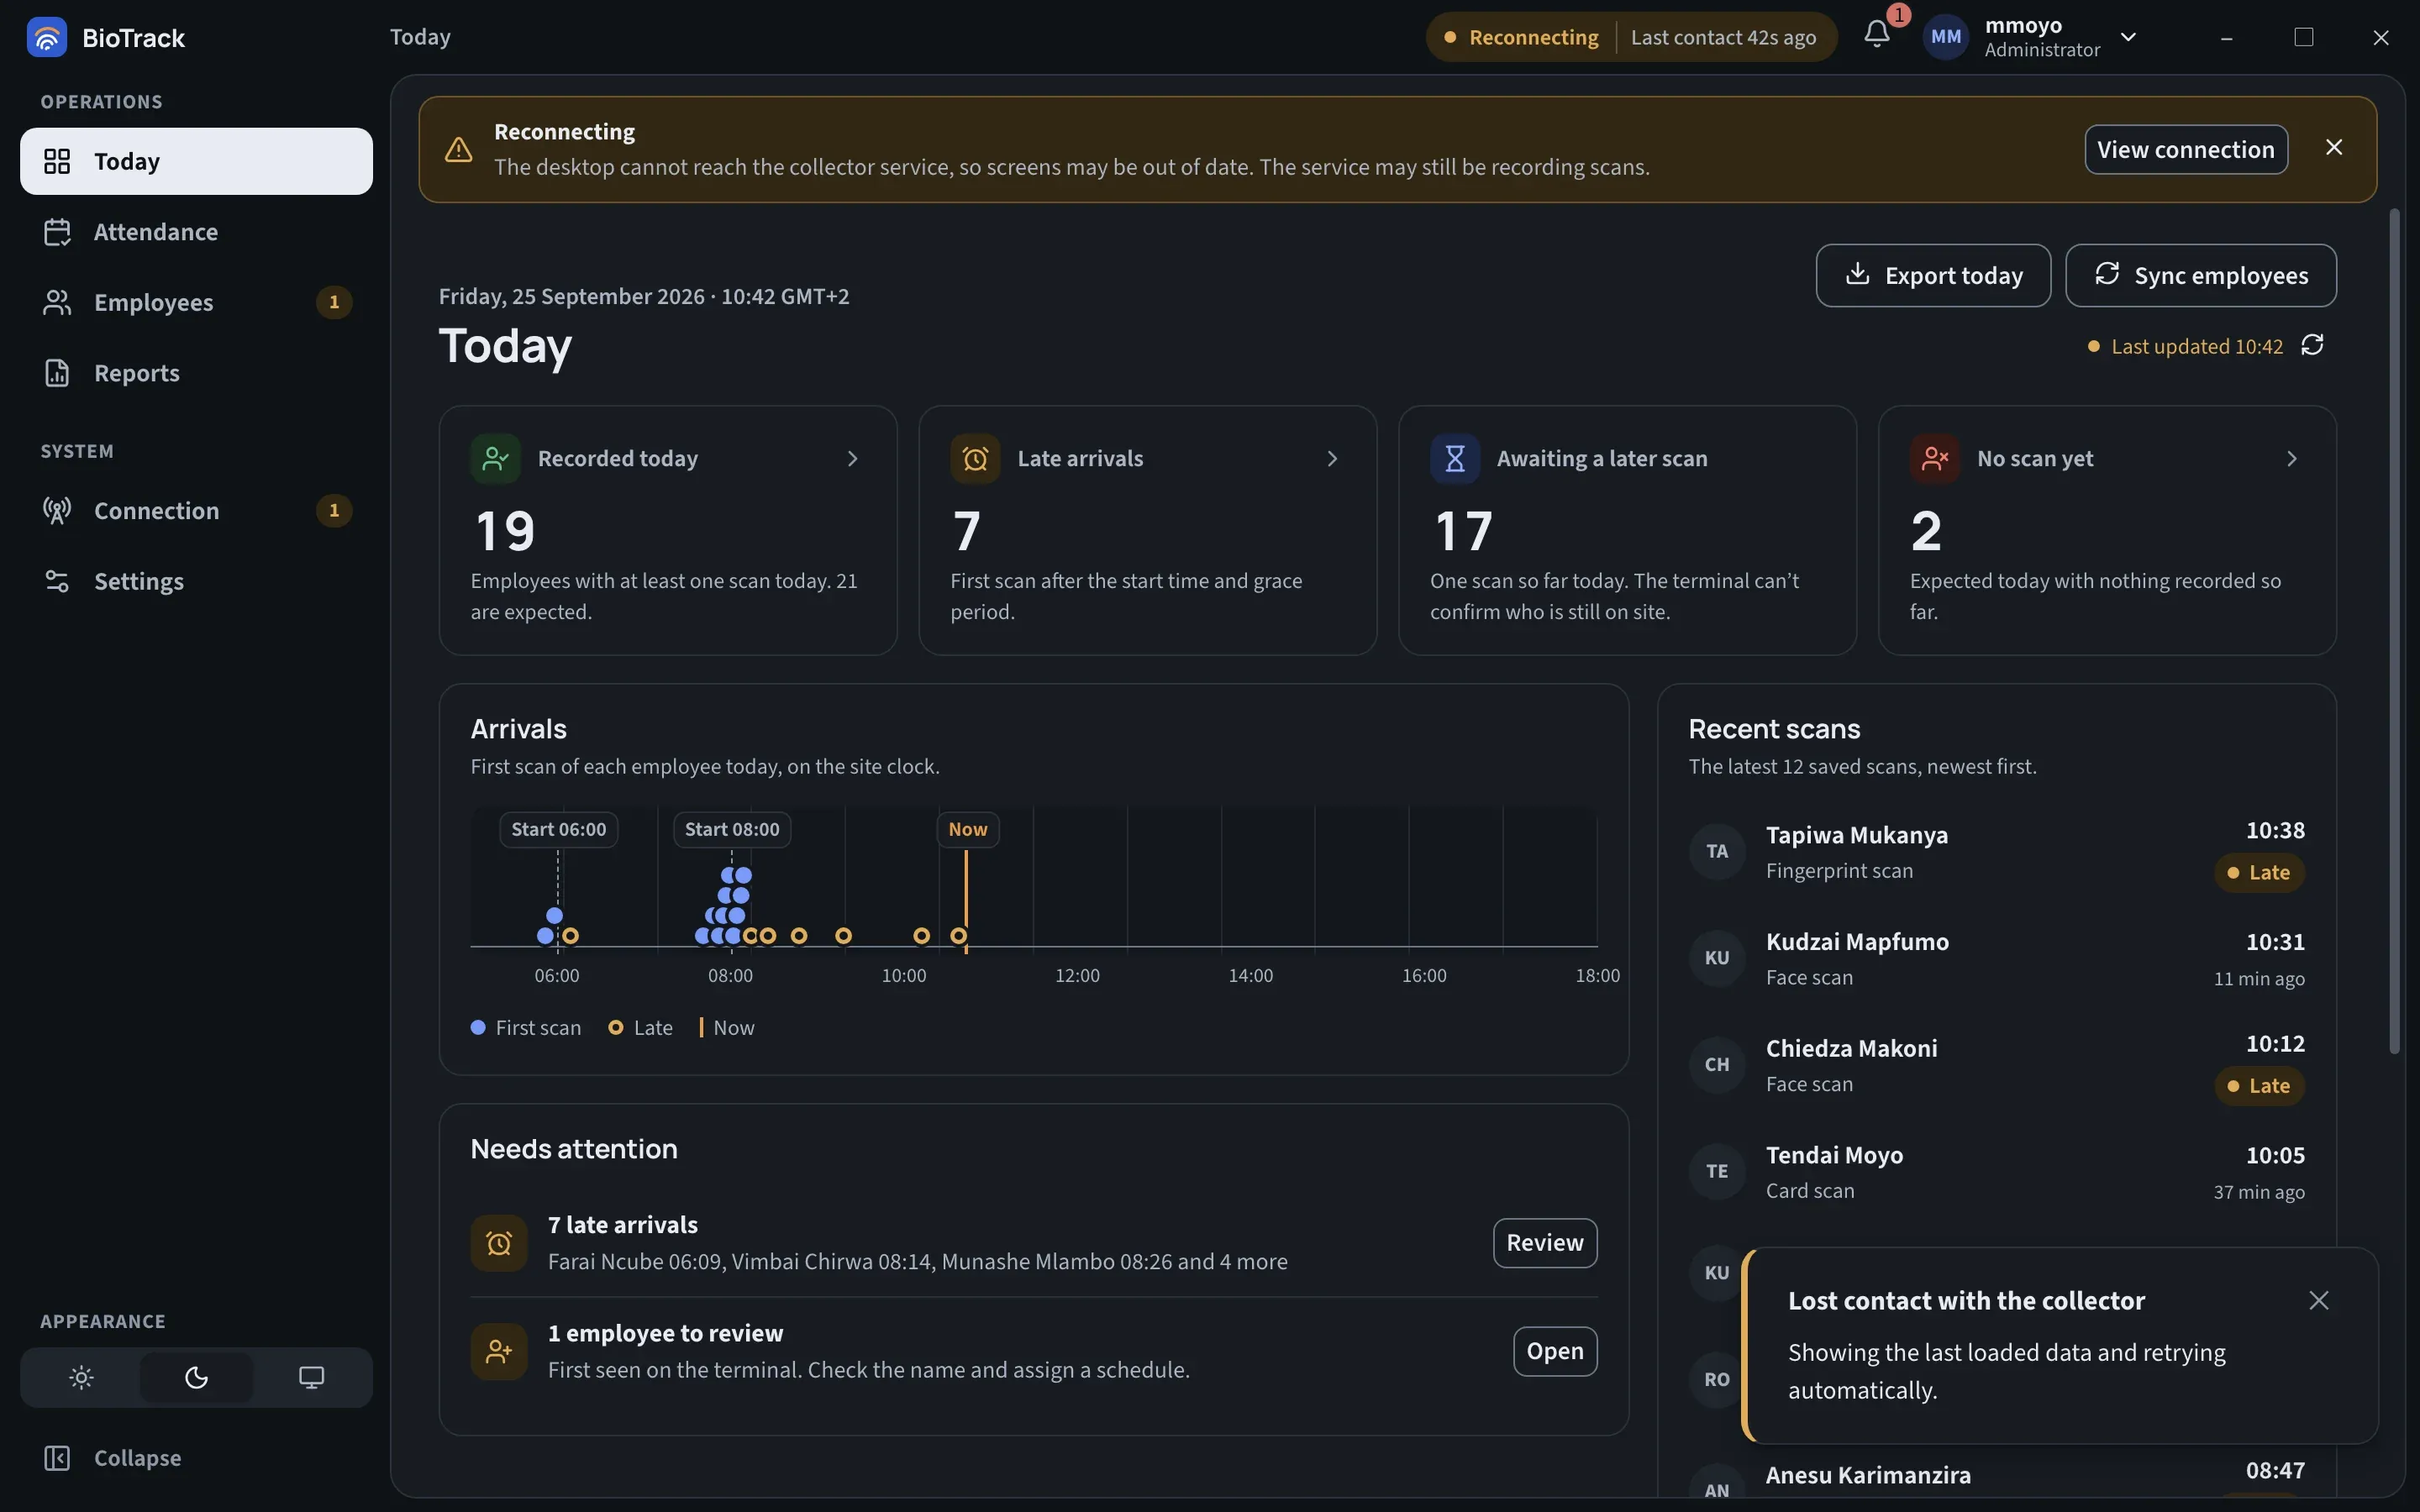Click View connection in the banner
This screenshot has width=2420, height=1512.
pyautogui.click(x=2186, y=149)
